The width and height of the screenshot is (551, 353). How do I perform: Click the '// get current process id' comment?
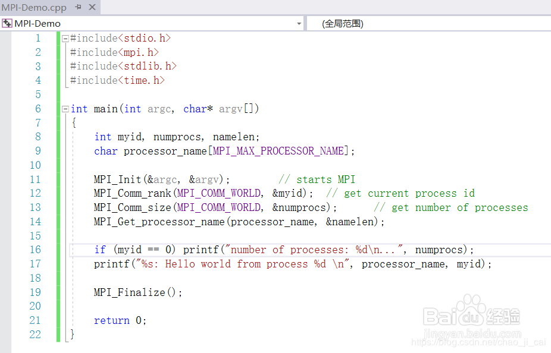coord(400,194)
